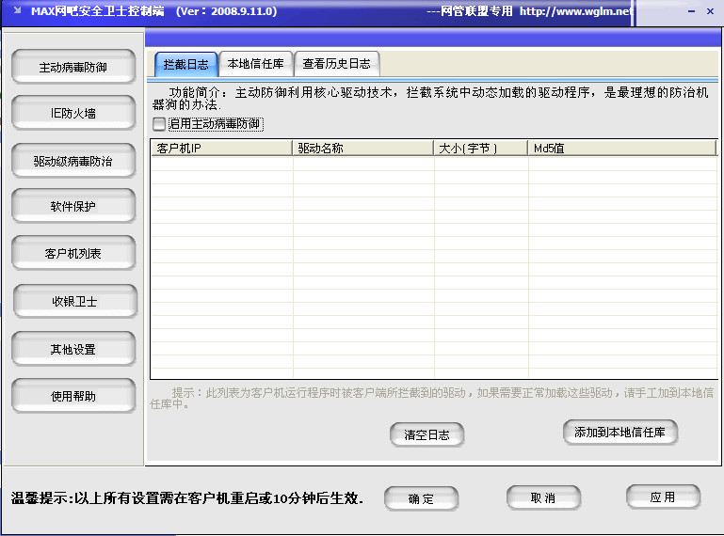Click the application icon in title bar
The image size is (724, 536).
point(18,10)
